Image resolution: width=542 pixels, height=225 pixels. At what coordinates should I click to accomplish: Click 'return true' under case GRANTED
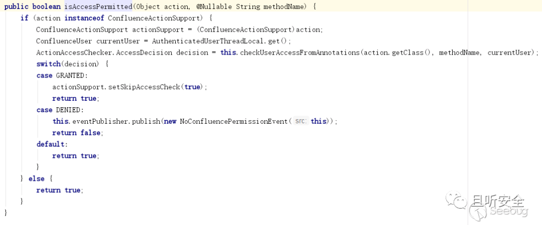[74, 98]
